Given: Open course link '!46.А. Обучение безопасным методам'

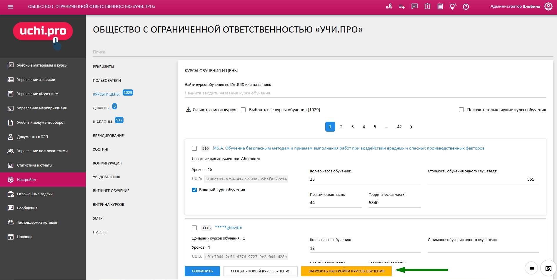Looking at the screenshot, I should pos(348,148).
